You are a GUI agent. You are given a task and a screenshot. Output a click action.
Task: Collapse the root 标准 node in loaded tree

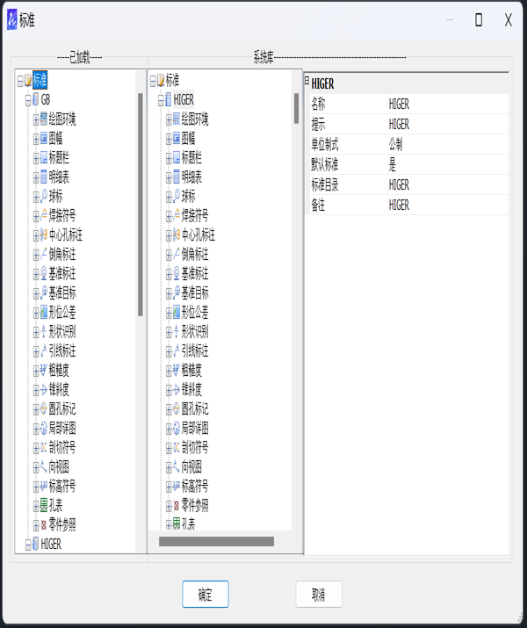(x=20, y=82)
